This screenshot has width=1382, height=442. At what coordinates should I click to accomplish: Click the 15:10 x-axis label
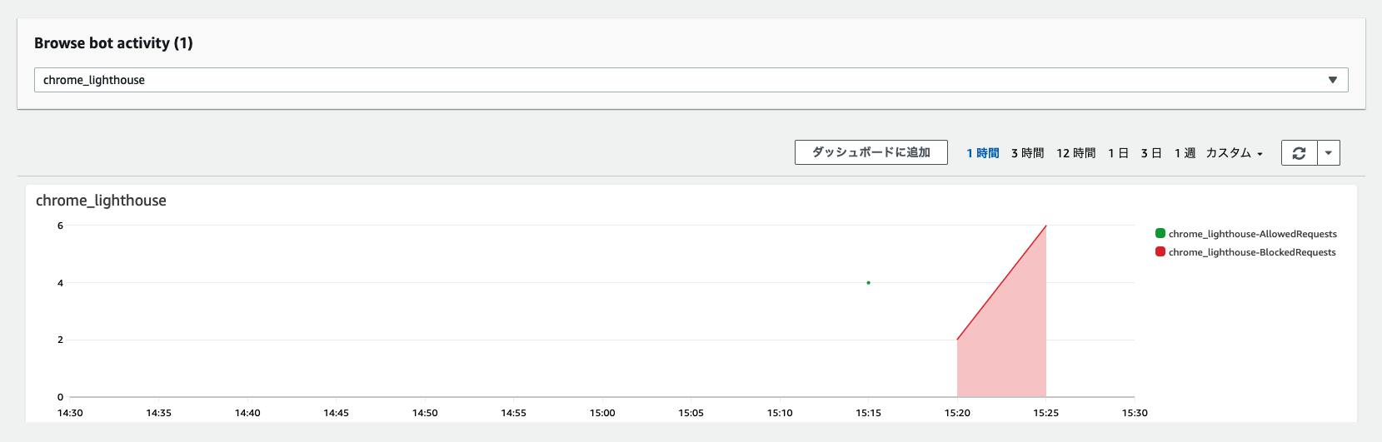[x=780, y=413]
